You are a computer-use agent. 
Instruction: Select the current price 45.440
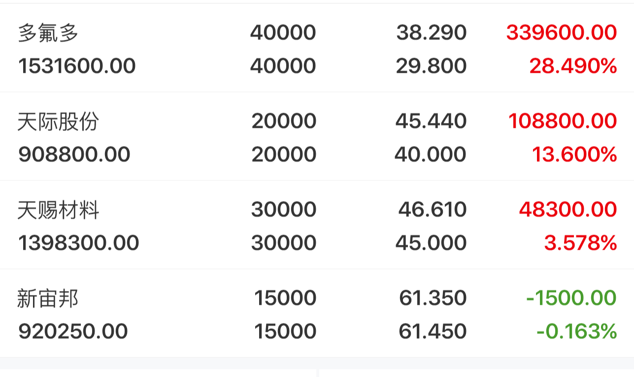pos(431,121)
